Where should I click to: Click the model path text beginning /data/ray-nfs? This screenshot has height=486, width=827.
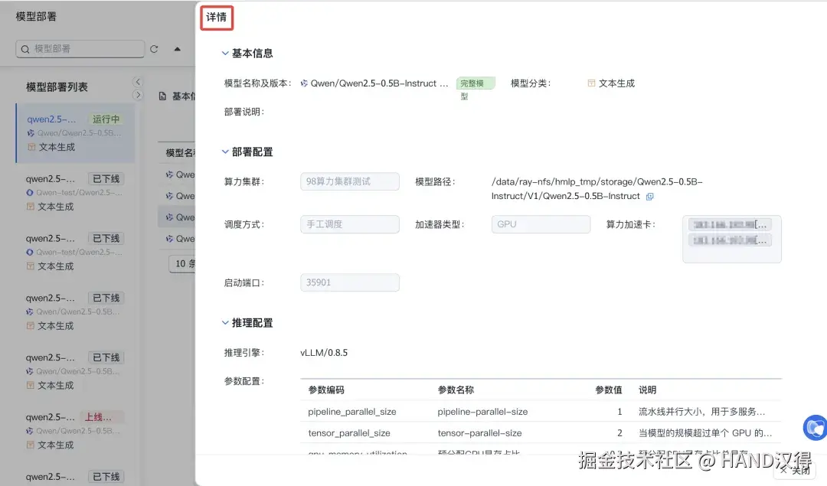pos(597,189)
